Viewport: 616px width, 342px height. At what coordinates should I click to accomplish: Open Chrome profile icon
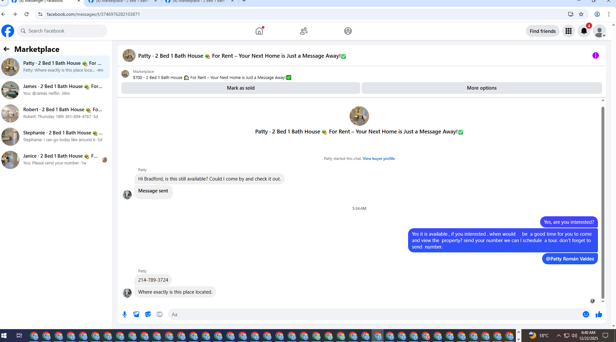pyautogui.click(x=597, y=14)
